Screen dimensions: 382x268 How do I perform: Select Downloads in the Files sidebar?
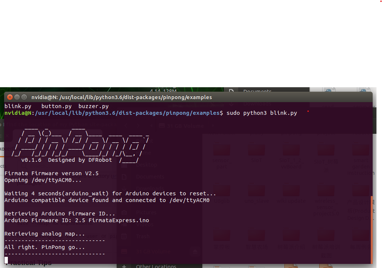[x=150, y=189]
